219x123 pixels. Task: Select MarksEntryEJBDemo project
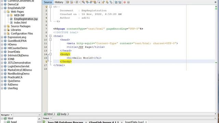[20, 70]
